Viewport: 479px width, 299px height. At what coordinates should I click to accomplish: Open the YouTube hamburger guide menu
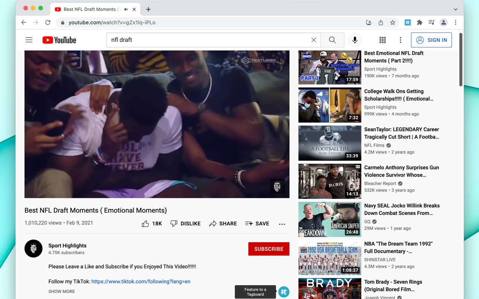29,40
